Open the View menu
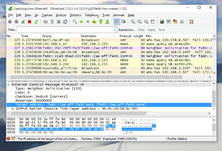Screen dimensions: 222x151 pos(28,15)
